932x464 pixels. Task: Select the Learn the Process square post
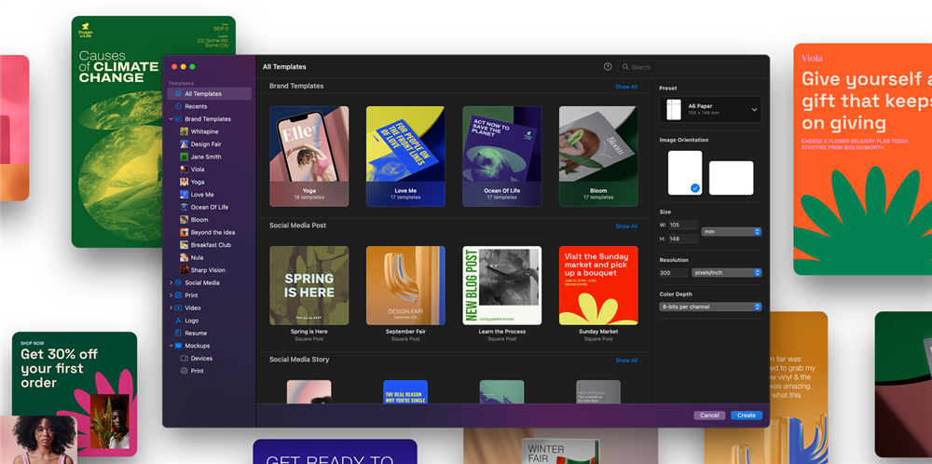[x=501, y=286]
